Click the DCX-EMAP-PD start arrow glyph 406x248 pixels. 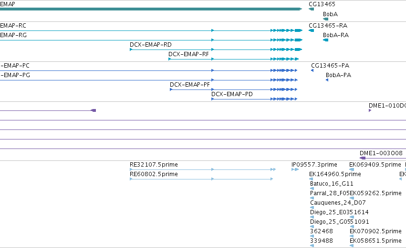pyautogui.click(x=213, y=99)
